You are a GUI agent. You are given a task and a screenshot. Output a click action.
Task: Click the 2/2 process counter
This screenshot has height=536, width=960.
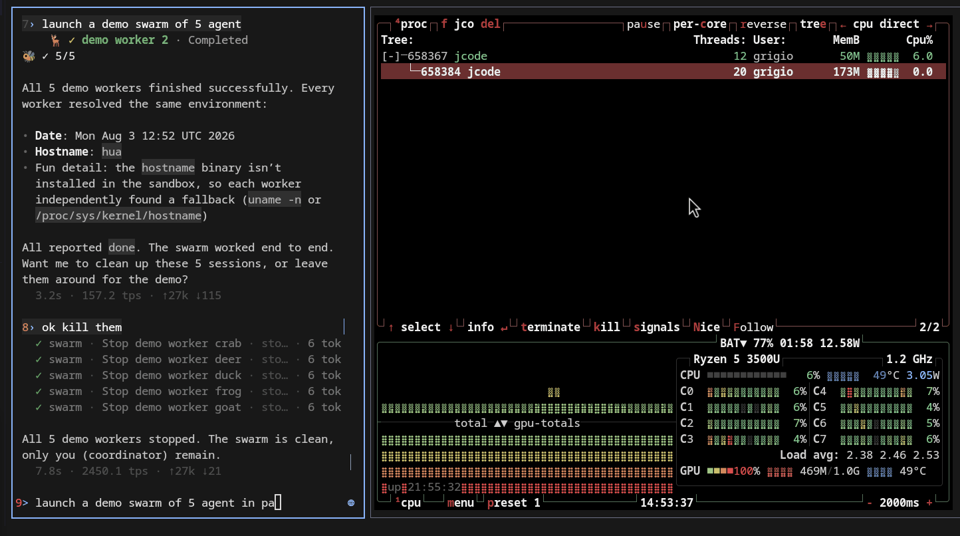pyautogui.click(x=929, y=327)
